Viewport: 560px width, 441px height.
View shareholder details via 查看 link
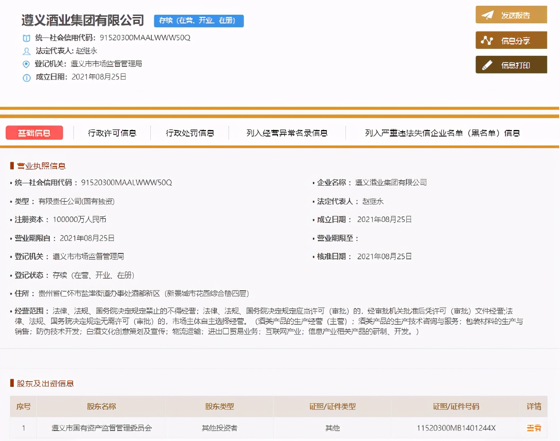coord(533,428)
